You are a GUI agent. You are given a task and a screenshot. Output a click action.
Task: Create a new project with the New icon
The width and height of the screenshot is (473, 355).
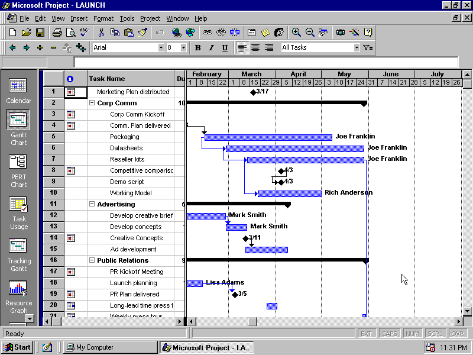tap(12, 33)
